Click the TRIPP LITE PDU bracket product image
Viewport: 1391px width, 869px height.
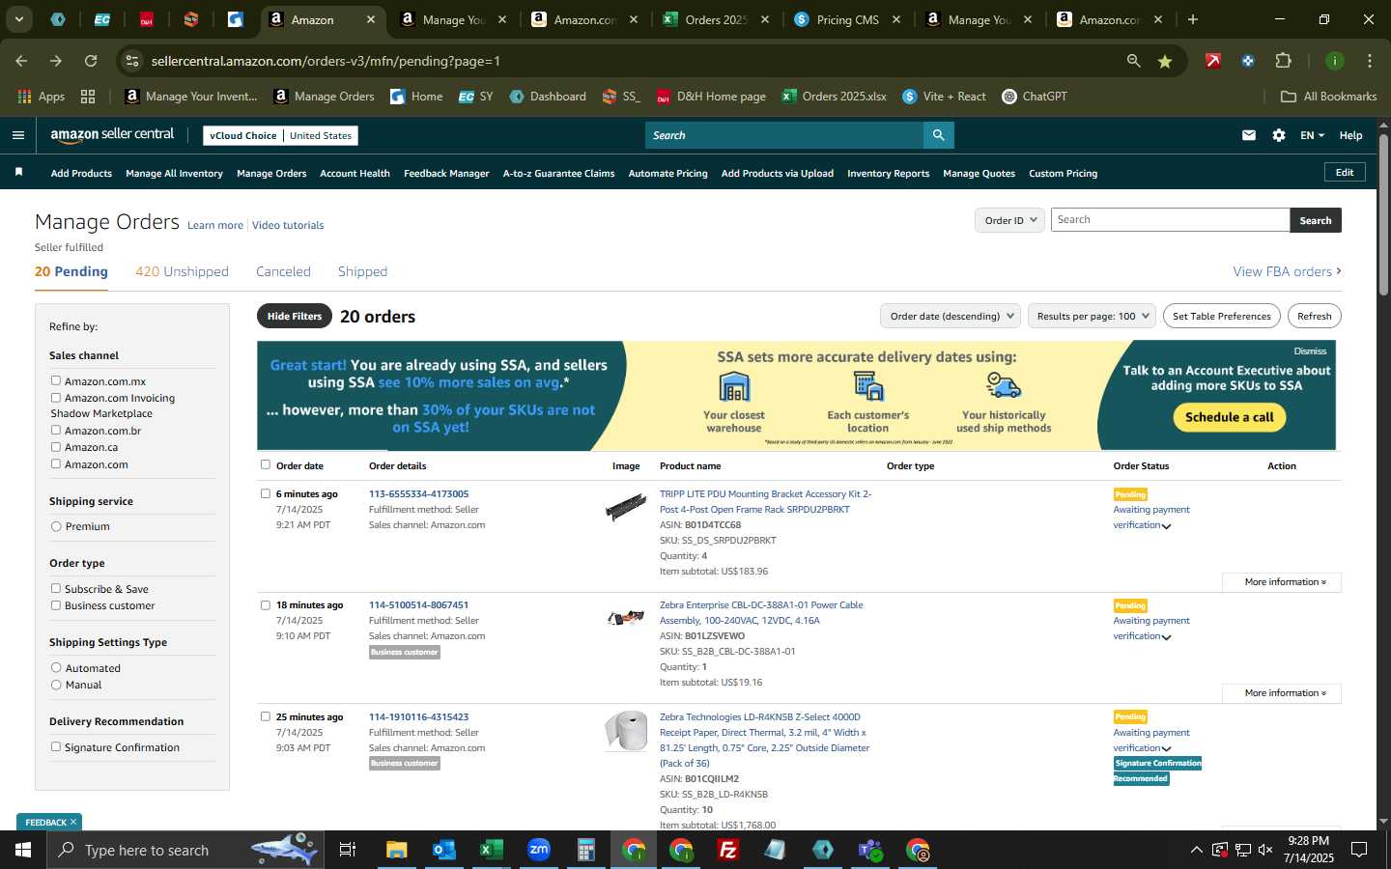point(626,506)
